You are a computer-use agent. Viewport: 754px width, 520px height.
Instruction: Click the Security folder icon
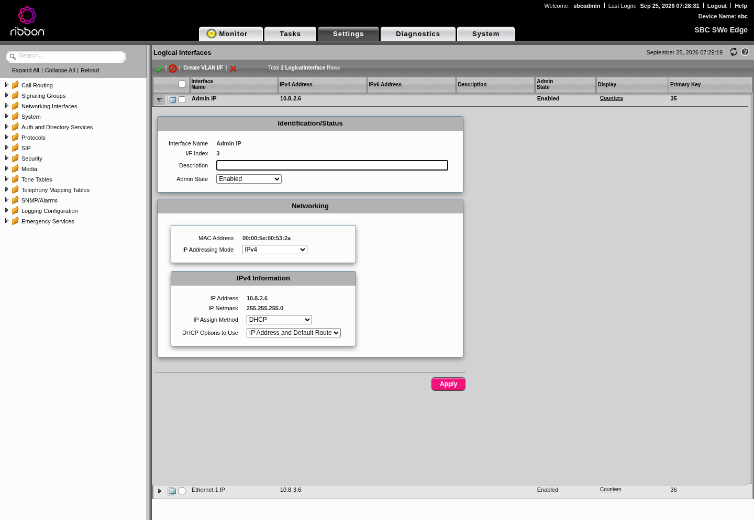[15, 158]
